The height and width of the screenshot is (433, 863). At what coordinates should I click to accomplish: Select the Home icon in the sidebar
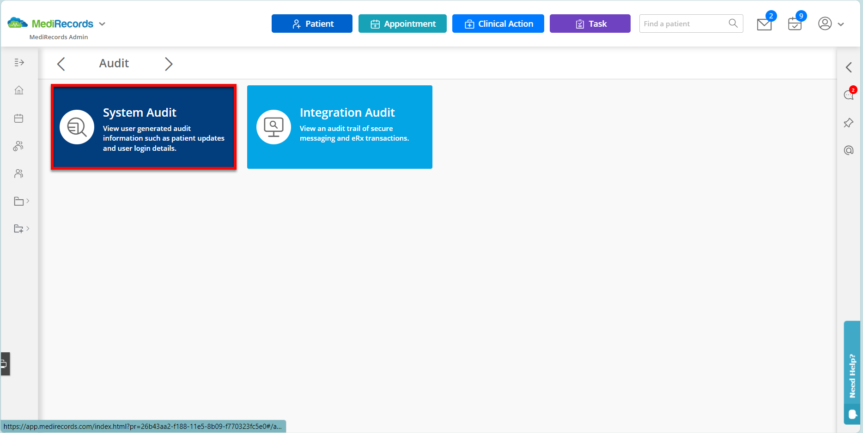(x=19, y=90)
